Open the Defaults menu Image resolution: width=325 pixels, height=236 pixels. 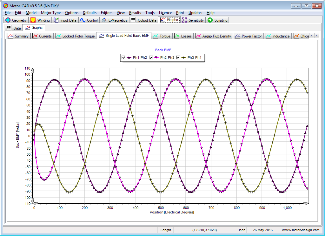click(x=90, y=13)
